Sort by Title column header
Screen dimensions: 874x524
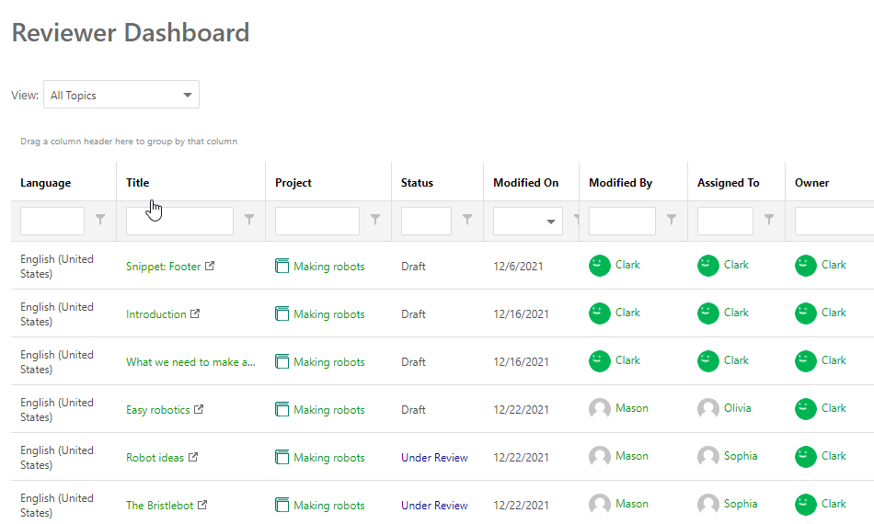coord(137,183)
